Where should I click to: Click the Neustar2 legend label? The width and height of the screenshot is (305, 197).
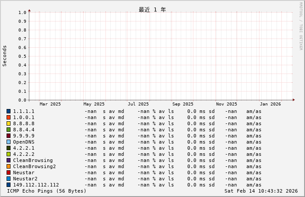tap(25, 179)
